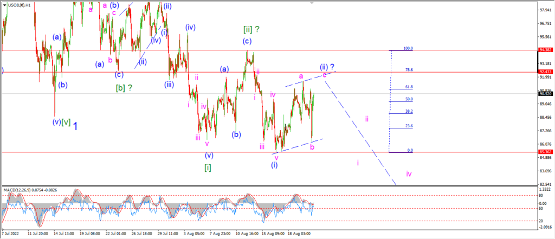Click the 7 Jul 2022 date axis label
Screen dimensions: 555x239
11,234
